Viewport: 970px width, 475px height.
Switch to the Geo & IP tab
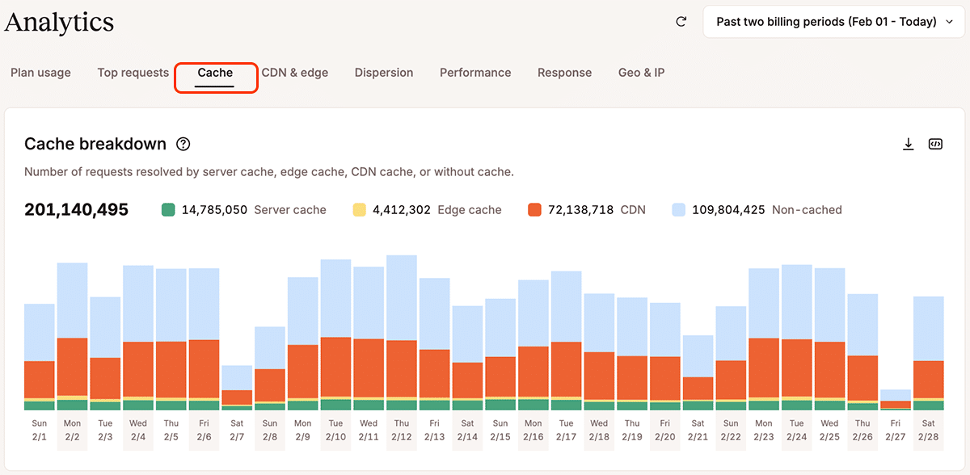tap(641, 73)
